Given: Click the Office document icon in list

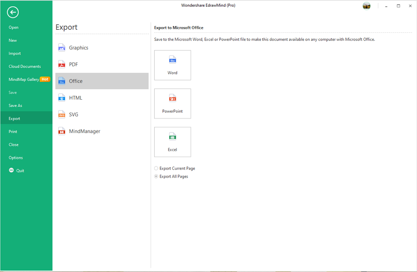Looking at the screenshot, I should point(62,81).
